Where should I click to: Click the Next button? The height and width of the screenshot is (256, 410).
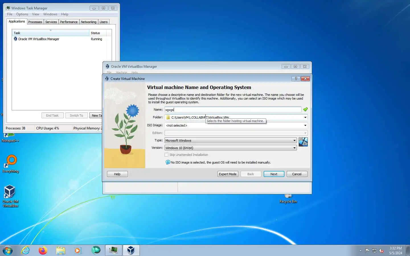tap(274, 174)
